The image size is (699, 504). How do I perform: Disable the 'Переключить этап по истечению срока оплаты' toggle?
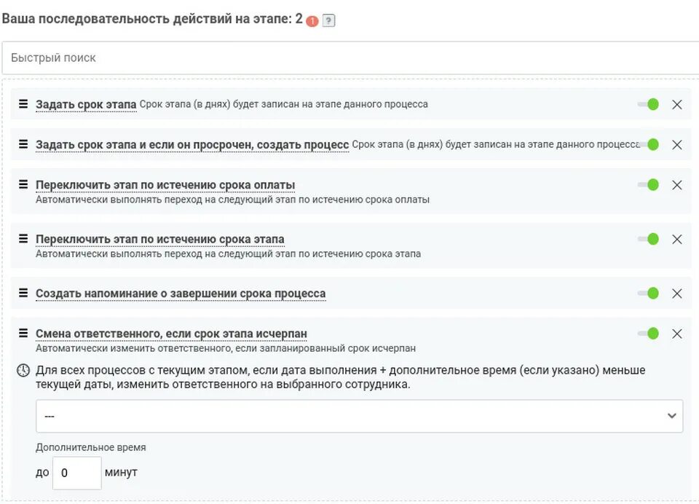648,185
